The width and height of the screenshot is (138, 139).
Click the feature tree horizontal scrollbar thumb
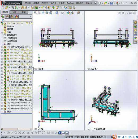pyautogui.click(x=10, y=129)
